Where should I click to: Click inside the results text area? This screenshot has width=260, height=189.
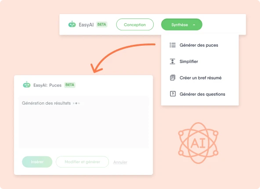coord(84,122)
